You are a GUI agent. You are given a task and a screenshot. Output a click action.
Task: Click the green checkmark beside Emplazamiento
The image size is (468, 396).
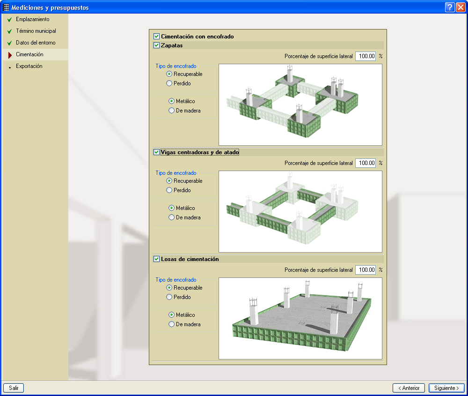[9, 20]
